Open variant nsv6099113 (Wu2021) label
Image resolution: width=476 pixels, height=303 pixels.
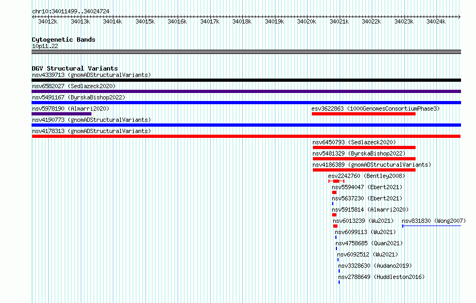(x=365, y=232)
